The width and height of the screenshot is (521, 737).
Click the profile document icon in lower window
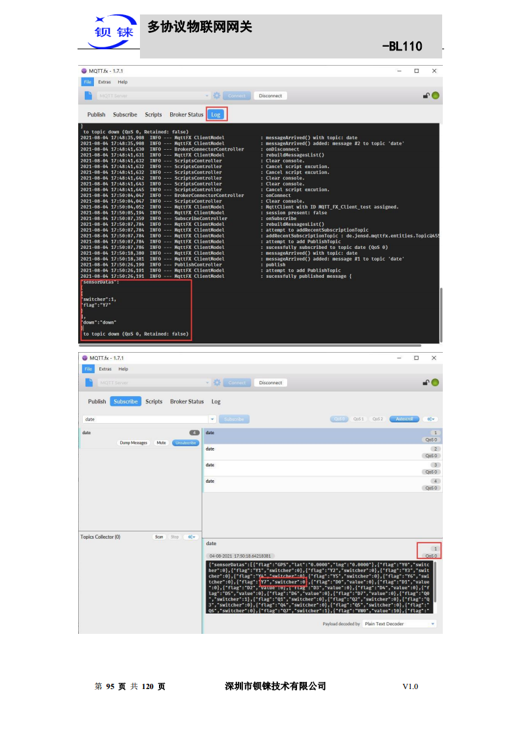[x=89, y=382]
